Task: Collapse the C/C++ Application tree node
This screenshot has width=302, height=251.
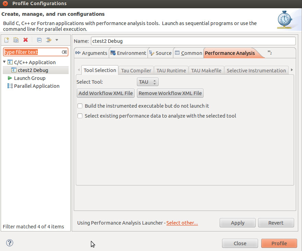Action: click(4, 62)
